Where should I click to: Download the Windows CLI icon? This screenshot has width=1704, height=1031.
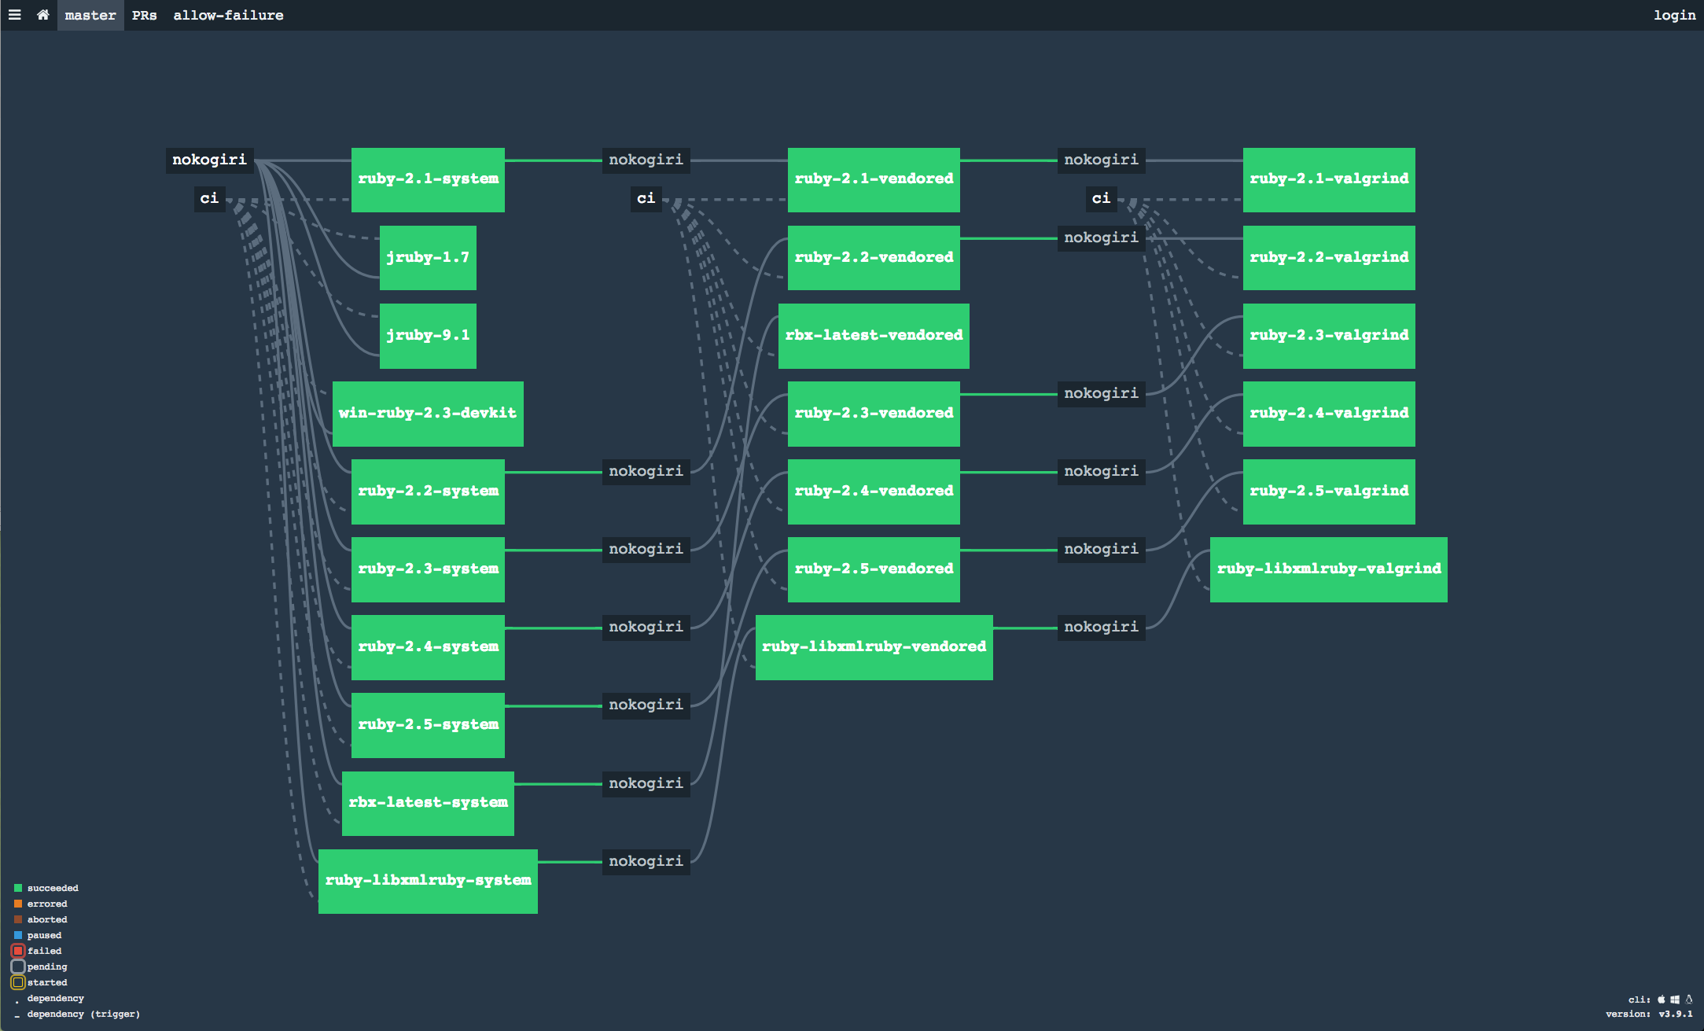pyautogui.click(x=1675, y=1000)
